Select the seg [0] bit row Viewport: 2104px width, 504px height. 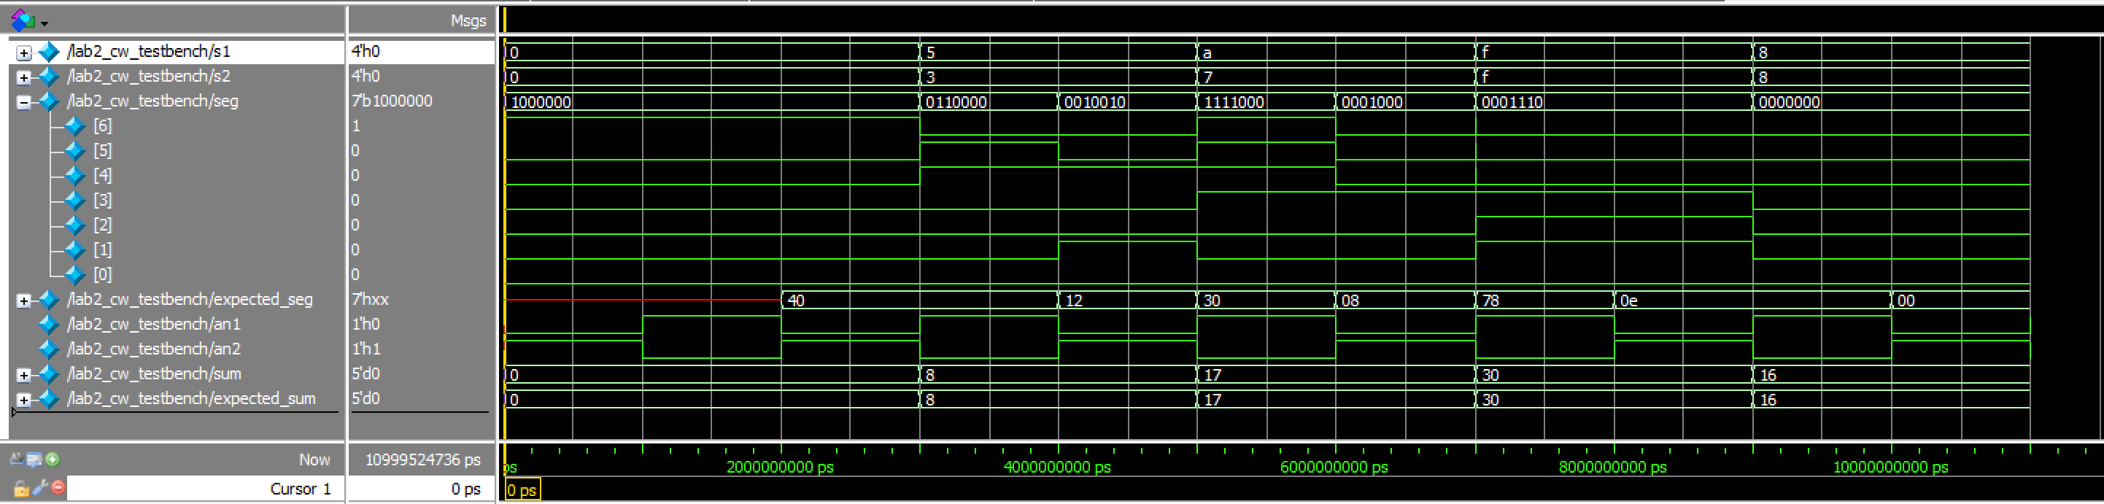click(x=102, y=274)
